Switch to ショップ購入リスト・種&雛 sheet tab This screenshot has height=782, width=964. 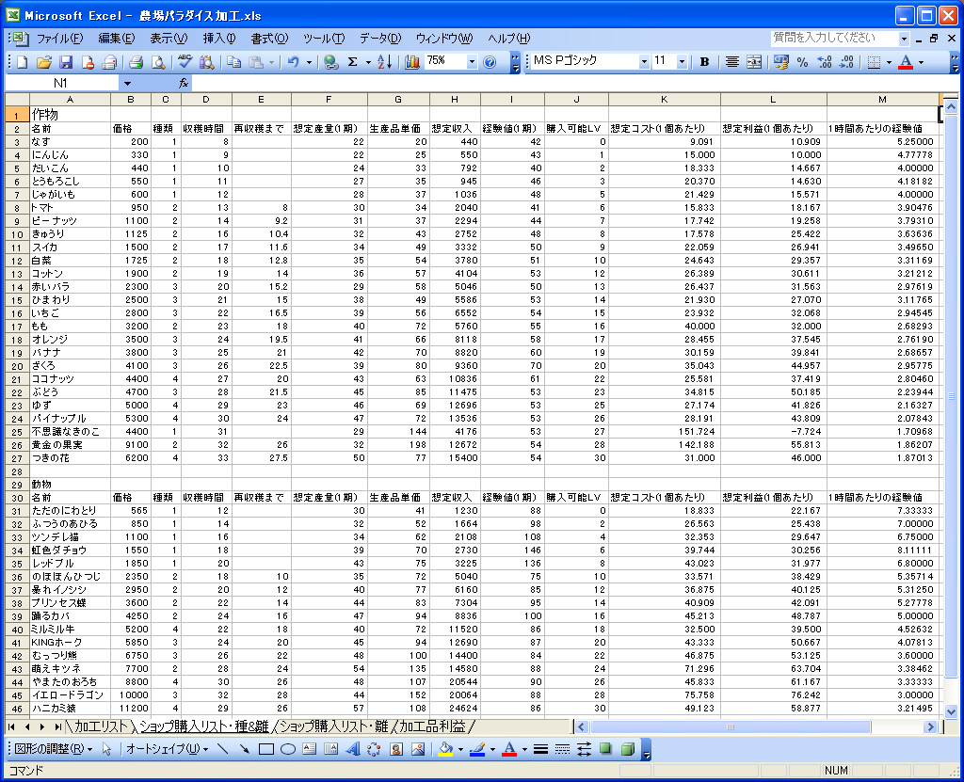204,726
